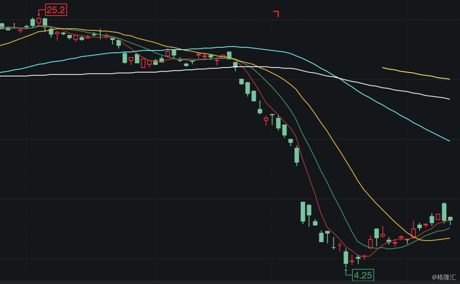Select the green dot beside the 4.25 label

pos(346,270)
